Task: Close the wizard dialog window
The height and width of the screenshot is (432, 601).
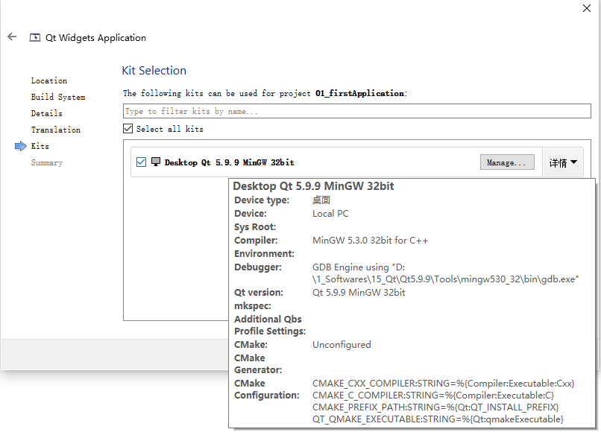Action: [x=586, y=8]
